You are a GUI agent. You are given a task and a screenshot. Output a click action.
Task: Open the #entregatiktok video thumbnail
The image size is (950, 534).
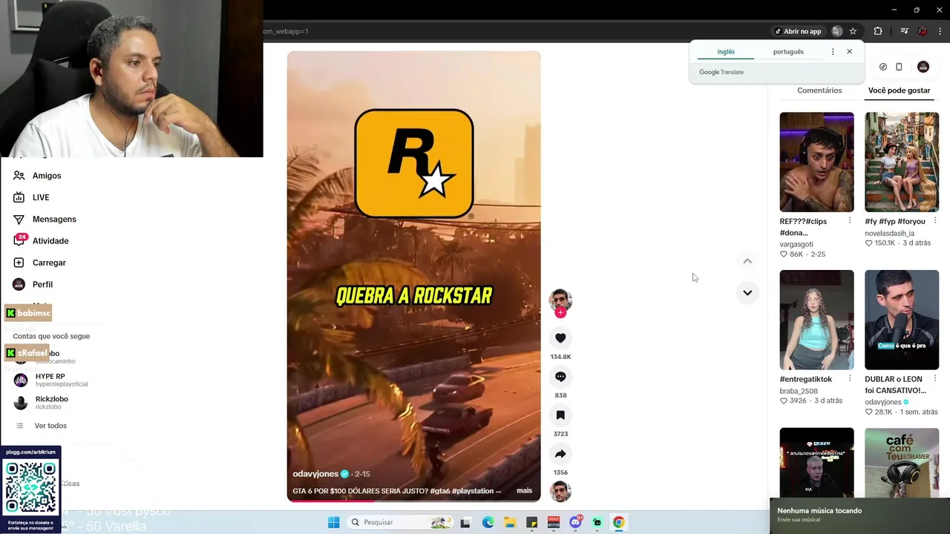pos(816,320)
